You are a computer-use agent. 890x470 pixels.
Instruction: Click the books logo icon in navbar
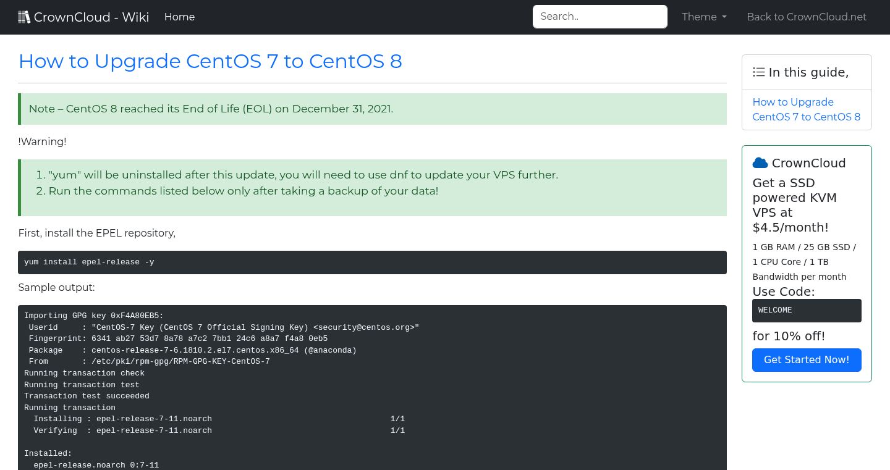(24, 17)
